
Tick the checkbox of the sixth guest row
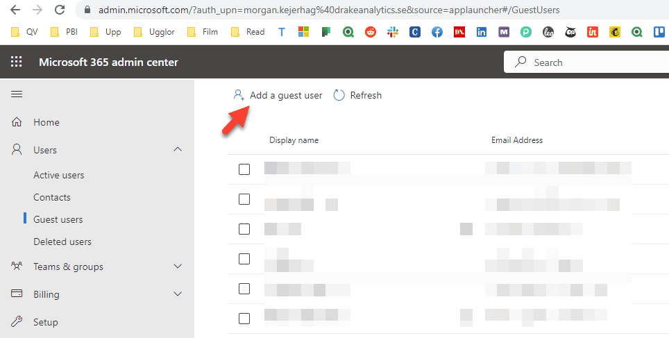pos(244,319)
